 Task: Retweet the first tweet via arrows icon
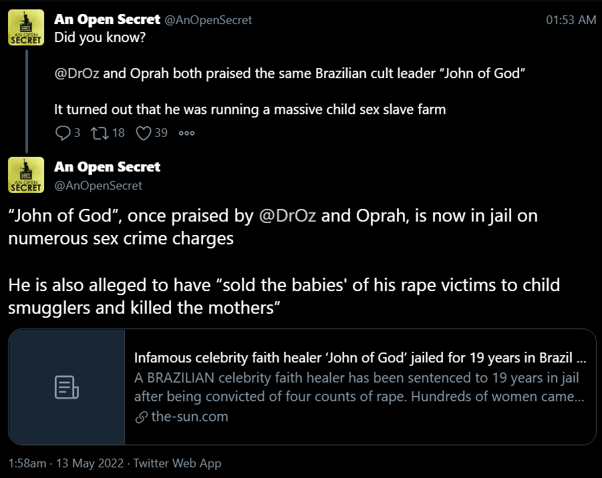tap(100, 133)
